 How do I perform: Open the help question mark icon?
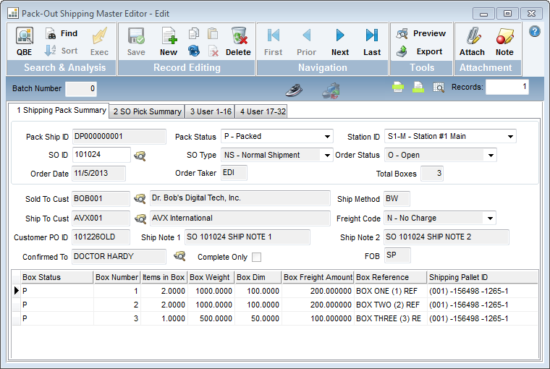coord(535,32)
